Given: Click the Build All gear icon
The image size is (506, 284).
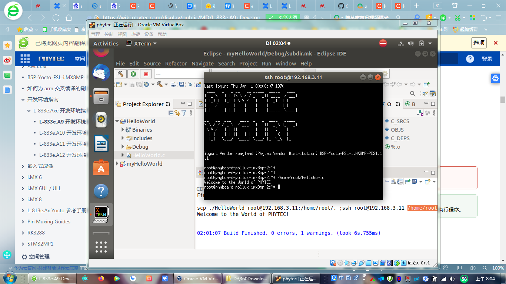Looking at the screenshot, I should [x=147, y=85].
